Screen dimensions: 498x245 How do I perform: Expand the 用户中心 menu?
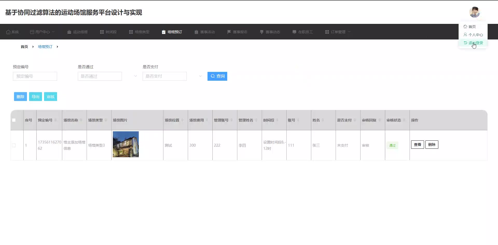tap(43, 32)
